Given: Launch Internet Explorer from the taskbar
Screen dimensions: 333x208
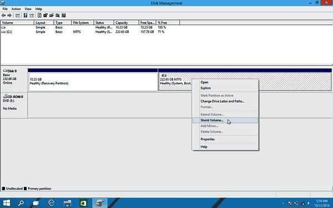Looking at the screenshot, I should pyautogui.click(x=51, y=203).
